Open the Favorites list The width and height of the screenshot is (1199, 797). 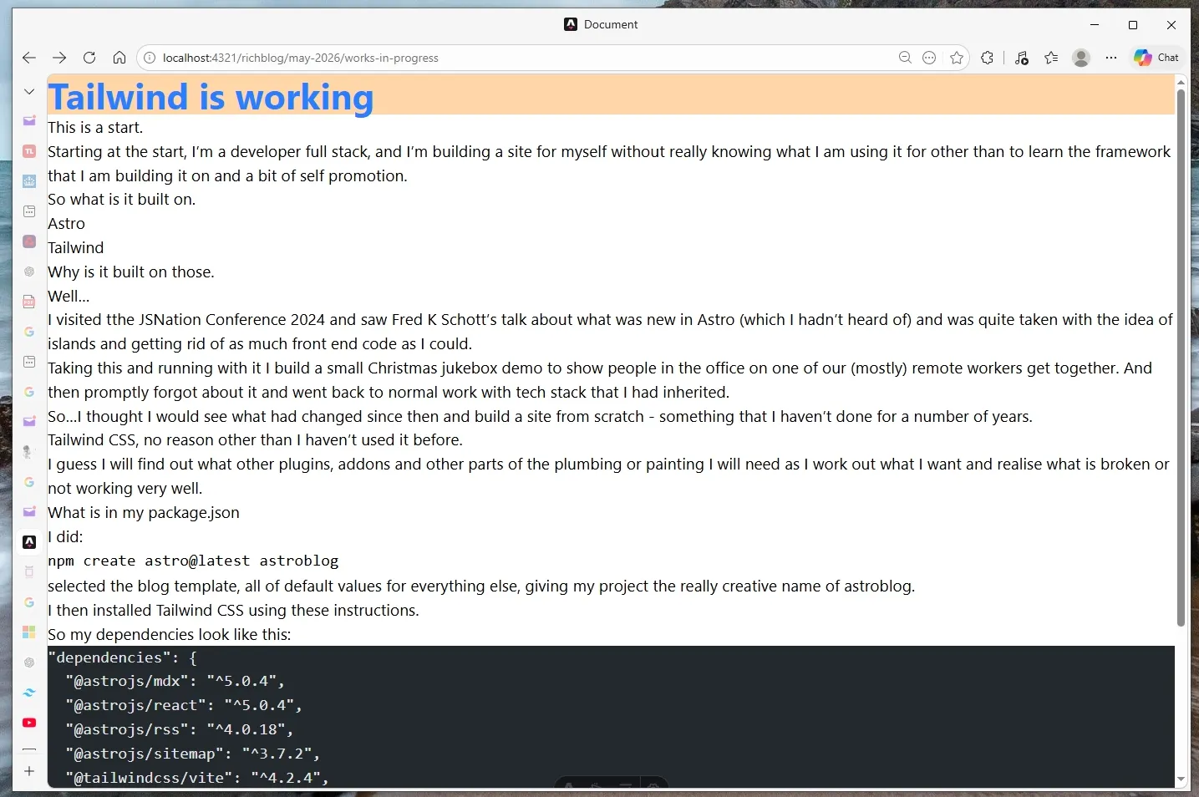(1051, 58)
